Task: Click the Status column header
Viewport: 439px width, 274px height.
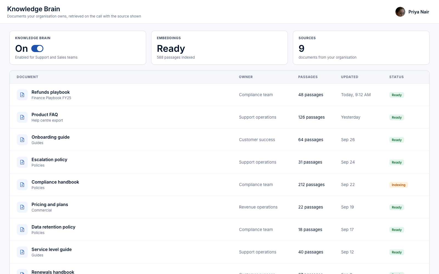Action: pos(396,77)
